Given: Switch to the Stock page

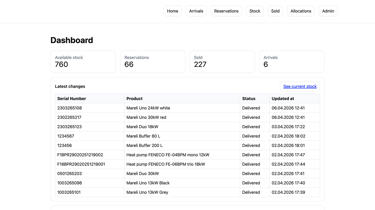Looking at the screenshot, I should click(x=255, y=11).
